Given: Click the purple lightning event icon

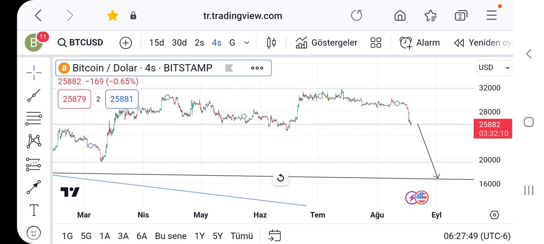Looking at the screenshot, I should (412, 197).
